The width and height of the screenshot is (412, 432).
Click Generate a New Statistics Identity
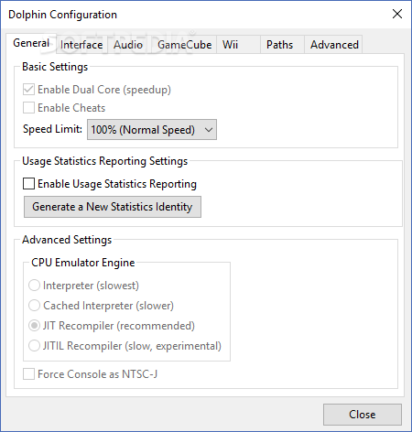point(113,207)
